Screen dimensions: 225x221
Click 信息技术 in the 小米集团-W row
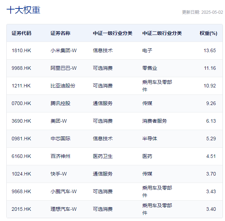103,50
